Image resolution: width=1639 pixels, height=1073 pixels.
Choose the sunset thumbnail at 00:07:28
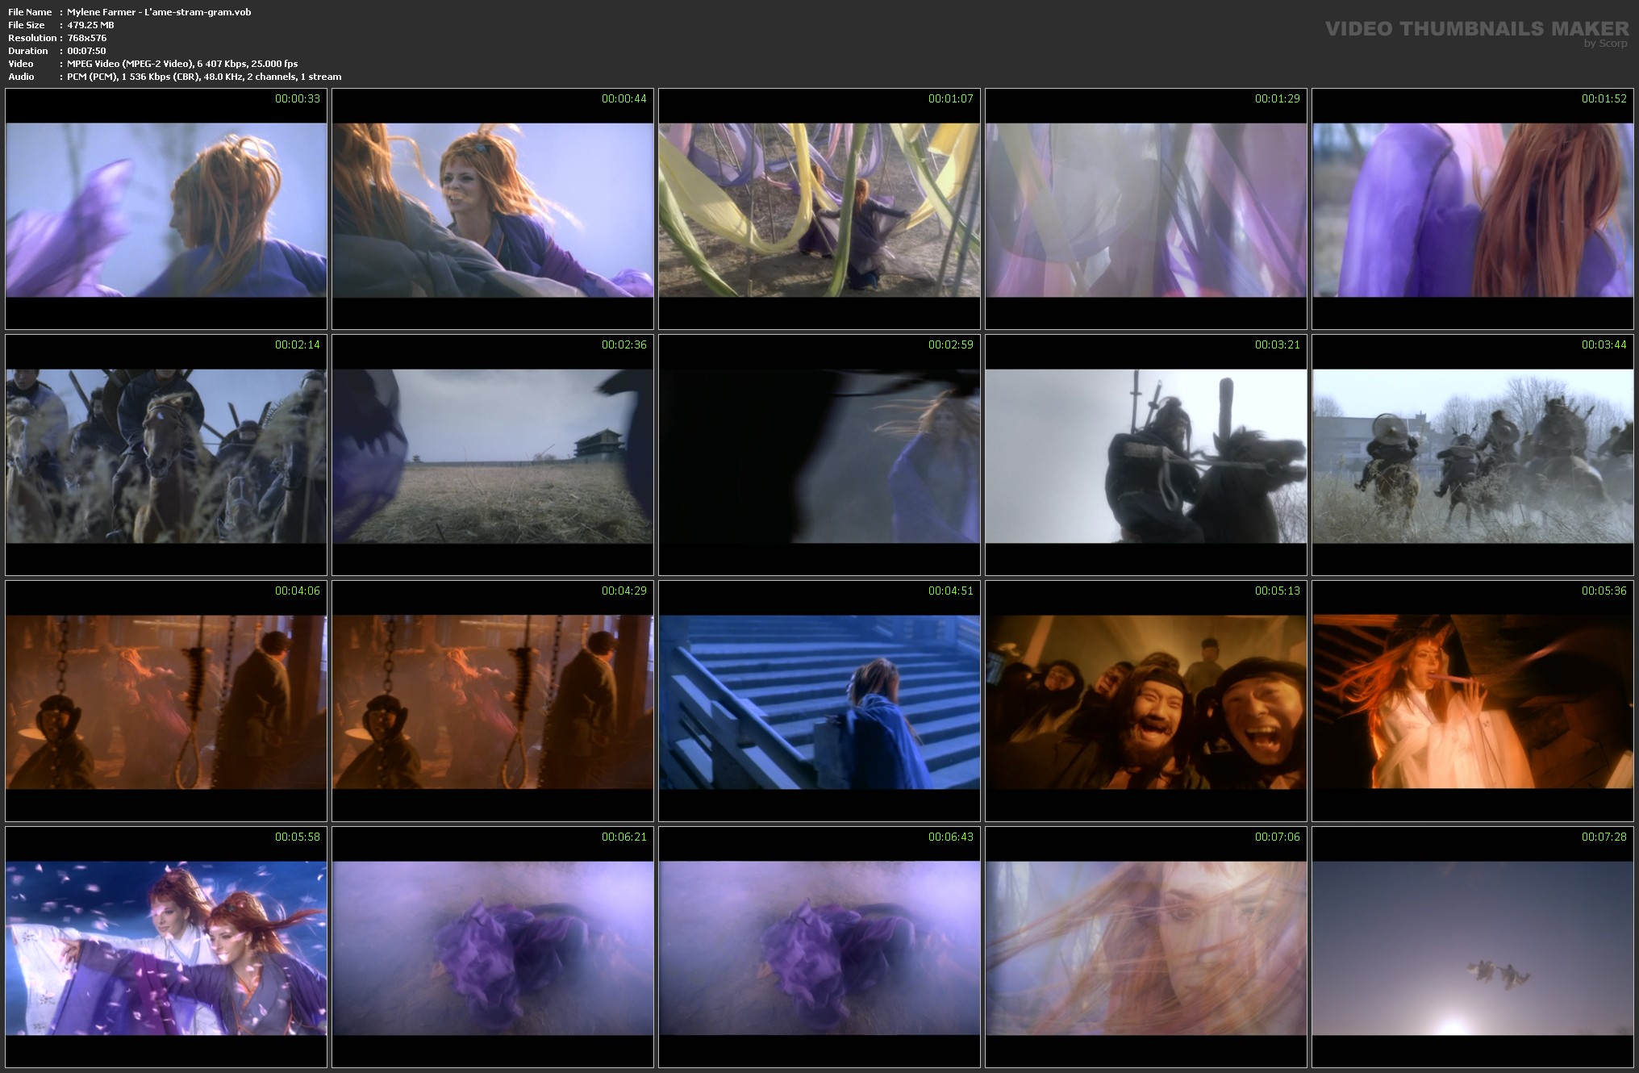click(1473, 947)
